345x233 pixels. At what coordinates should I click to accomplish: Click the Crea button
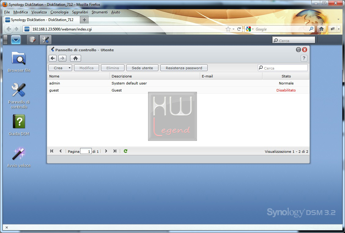[58, 68]
